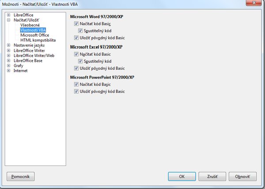The width and height of the screenshot is (265, 189).
Task: Close the Možnosti dialog window
Action: point(254,3)
